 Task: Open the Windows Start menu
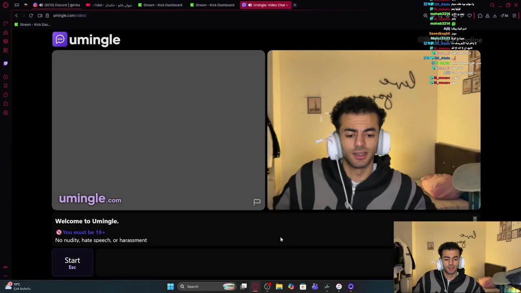pyautogui.click(x=171, y=286)
